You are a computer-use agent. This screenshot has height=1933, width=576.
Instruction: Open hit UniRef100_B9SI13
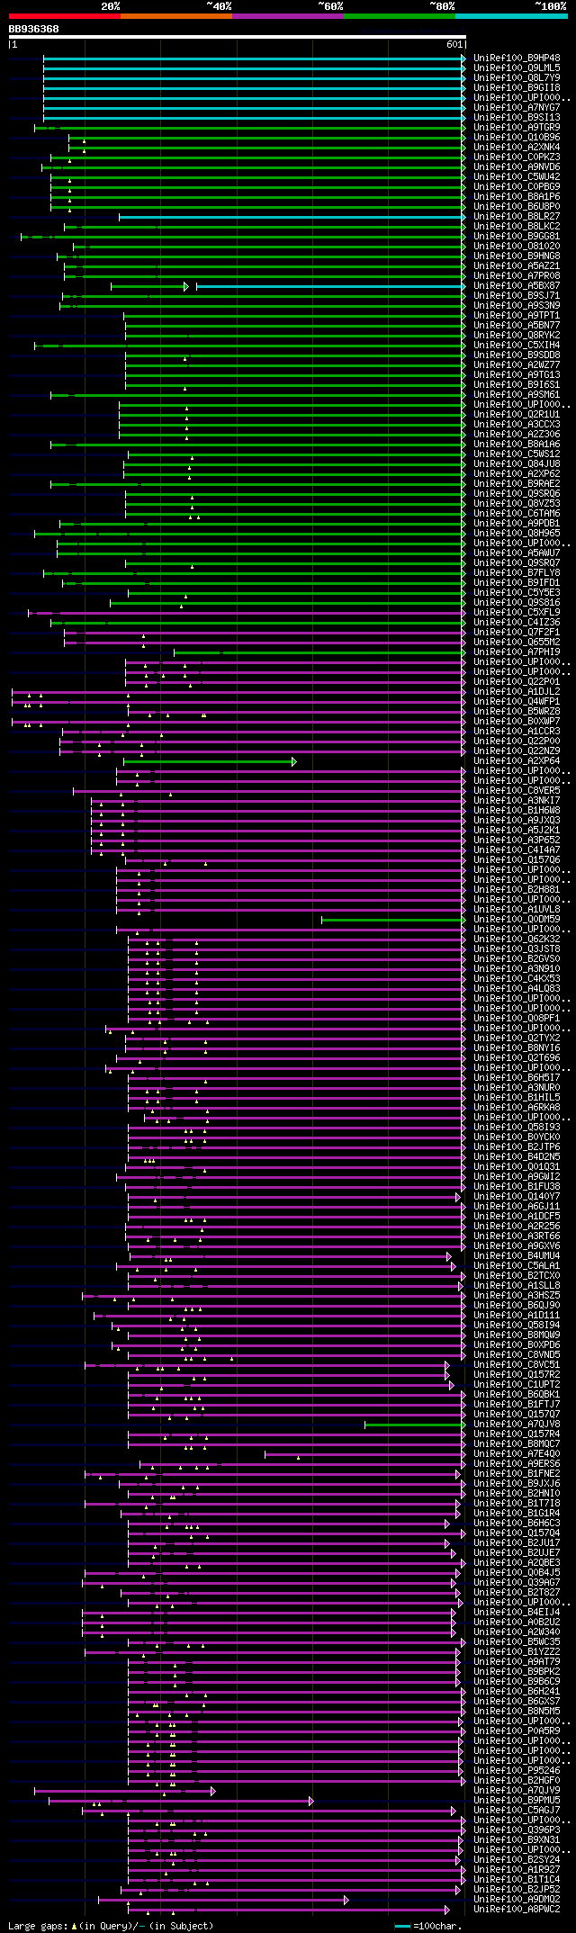tap(517, 118)
